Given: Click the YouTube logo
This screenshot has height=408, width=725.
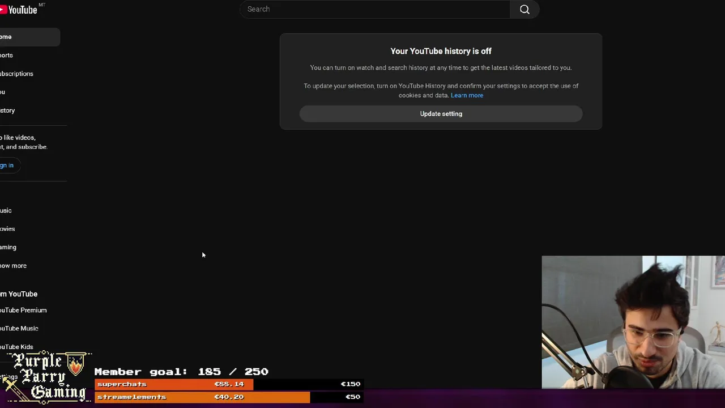Looking at the screenshot, I should pos(19,9).
